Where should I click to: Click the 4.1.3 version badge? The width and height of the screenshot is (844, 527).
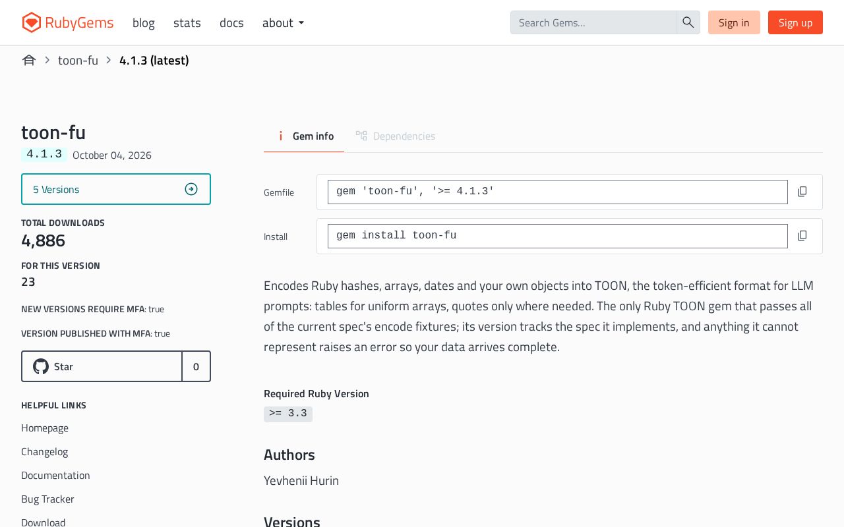[x=44, y=154]
